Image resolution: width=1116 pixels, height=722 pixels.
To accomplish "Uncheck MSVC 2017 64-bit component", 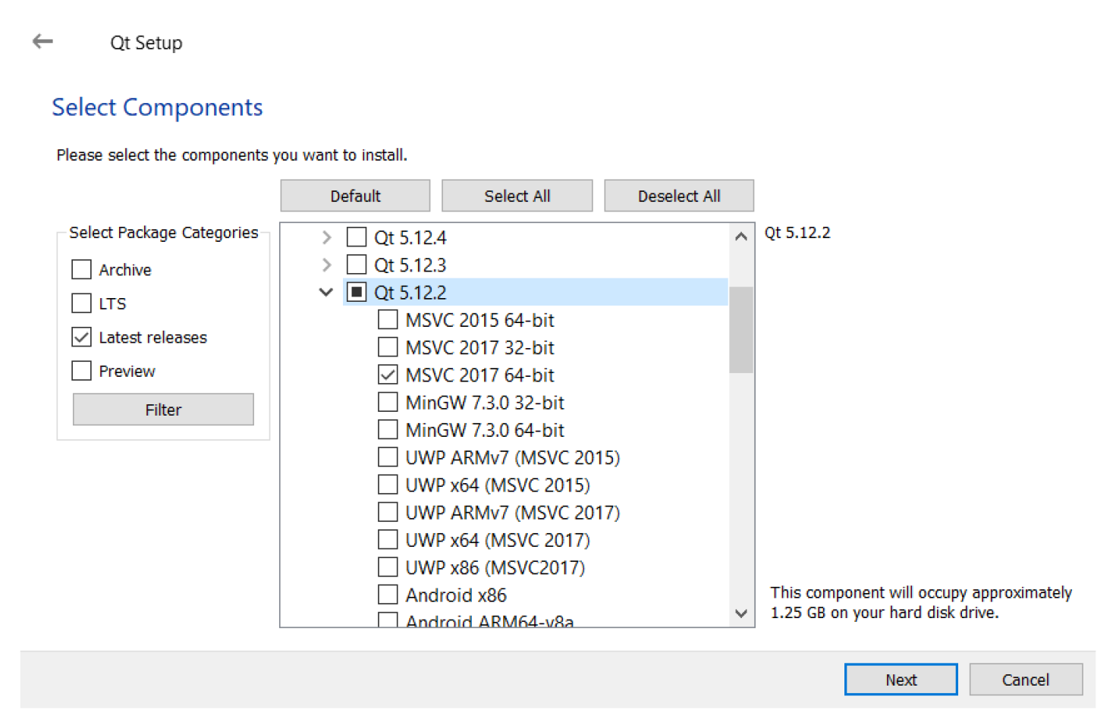I will click(x=388, y=375).
